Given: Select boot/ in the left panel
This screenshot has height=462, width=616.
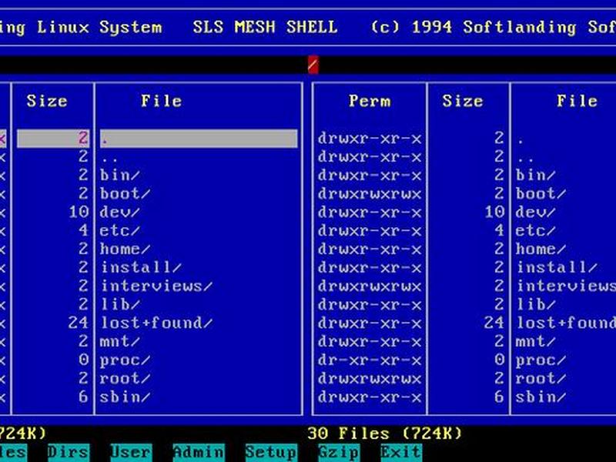Looking at the screenshot, I should pos(125,194).
